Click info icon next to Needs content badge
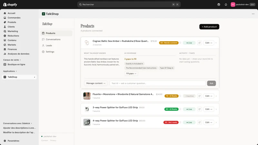The height and width of the screenshot is (145, 258). [x=180, y=43]
